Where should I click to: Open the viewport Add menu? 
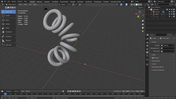click(30, 5)
